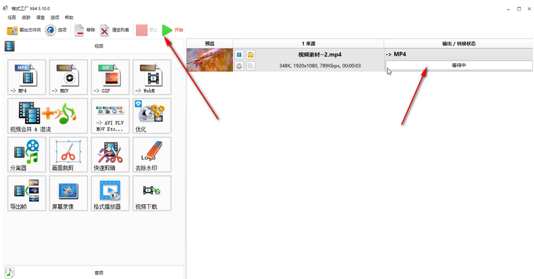
Task: Open the 选项 menu in menu bar
Action: point(55,18)
